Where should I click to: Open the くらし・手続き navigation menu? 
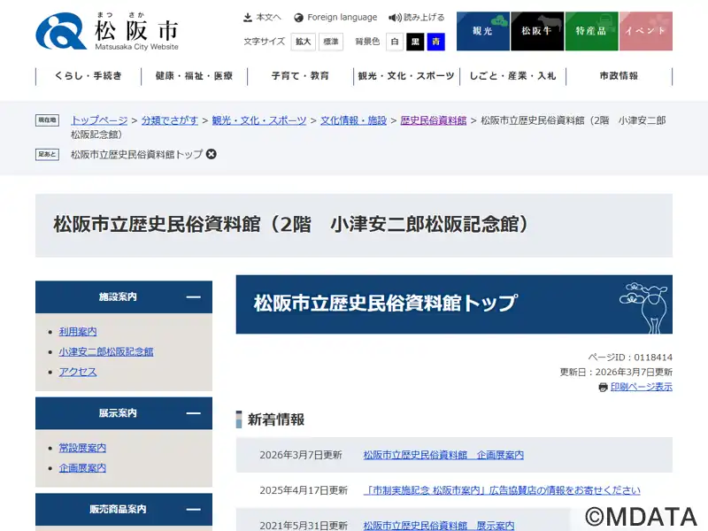point(88,76)
